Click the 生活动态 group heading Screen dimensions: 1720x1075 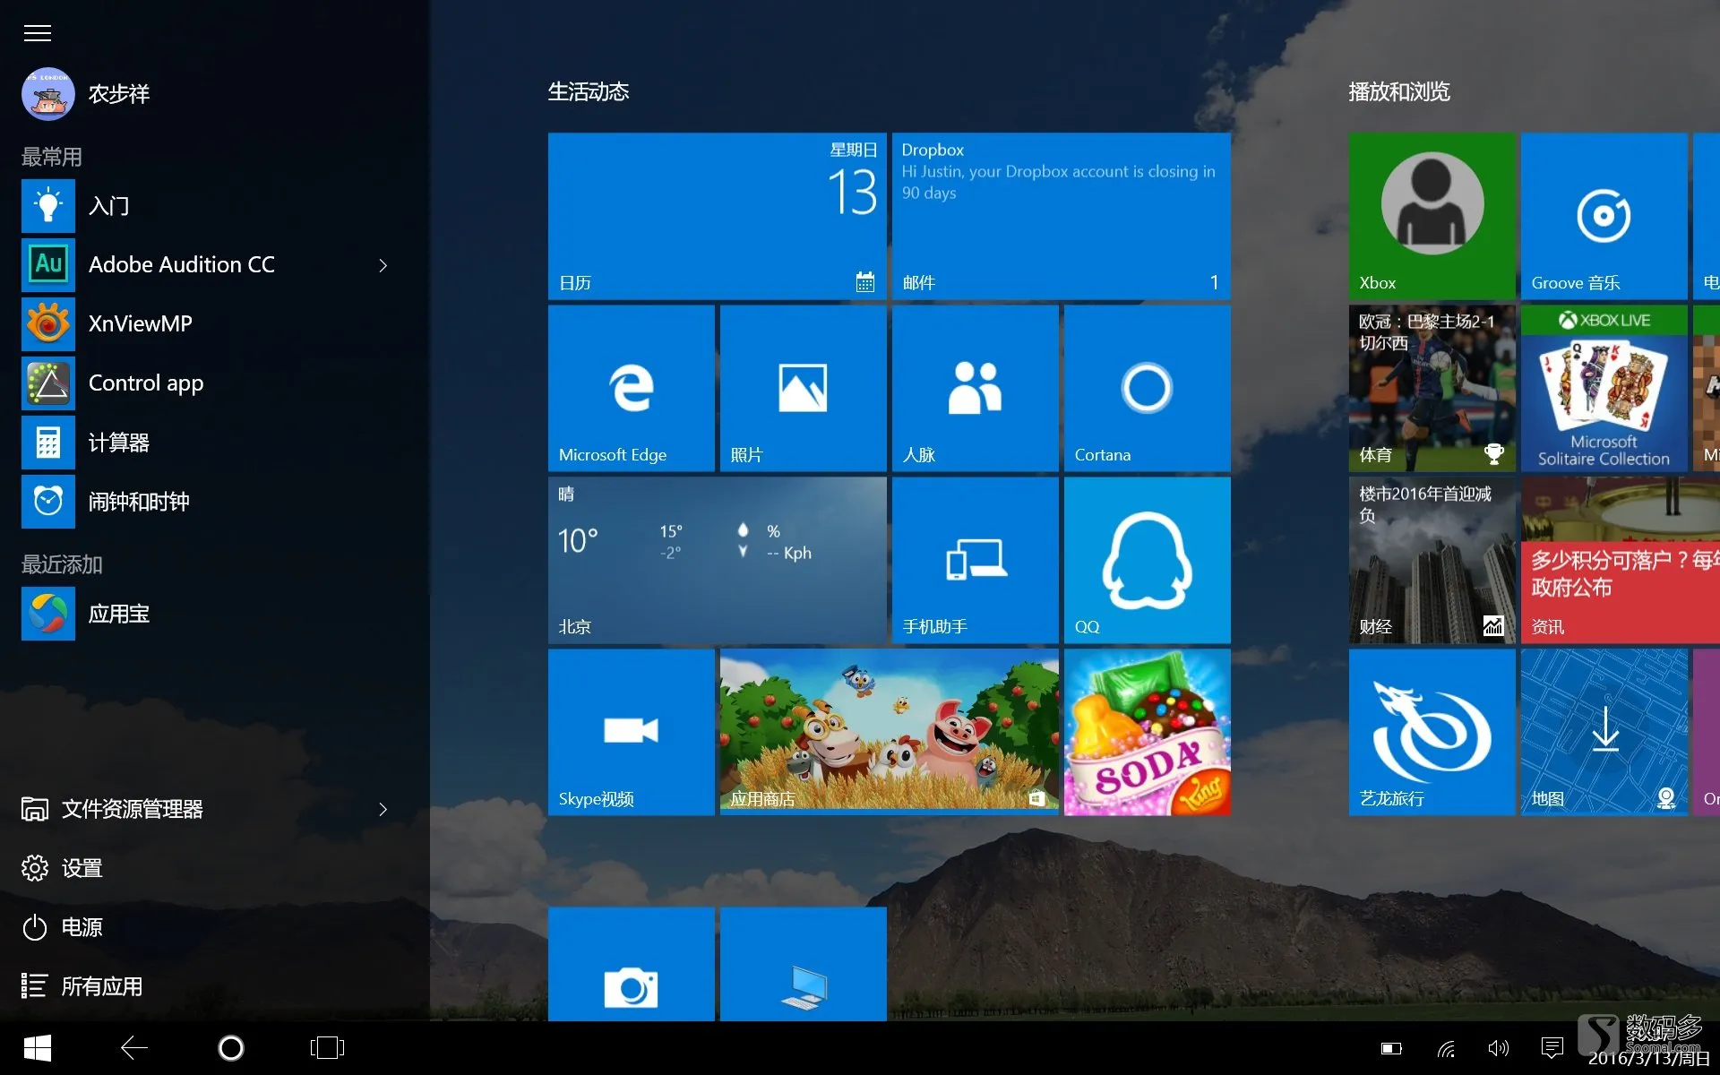(589, 91)
